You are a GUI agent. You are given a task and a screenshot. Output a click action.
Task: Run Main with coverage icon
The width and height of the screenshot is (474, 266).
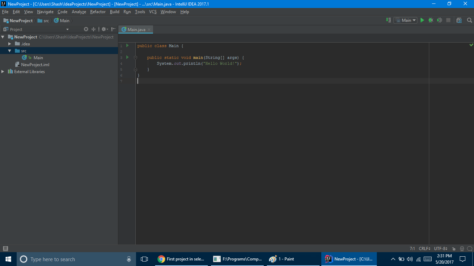click(439, 20)
